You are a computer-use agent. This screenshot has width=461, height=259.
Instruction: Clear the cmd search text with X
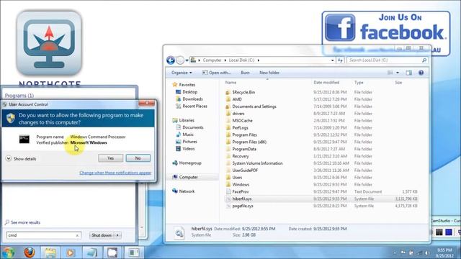(77, 235)
